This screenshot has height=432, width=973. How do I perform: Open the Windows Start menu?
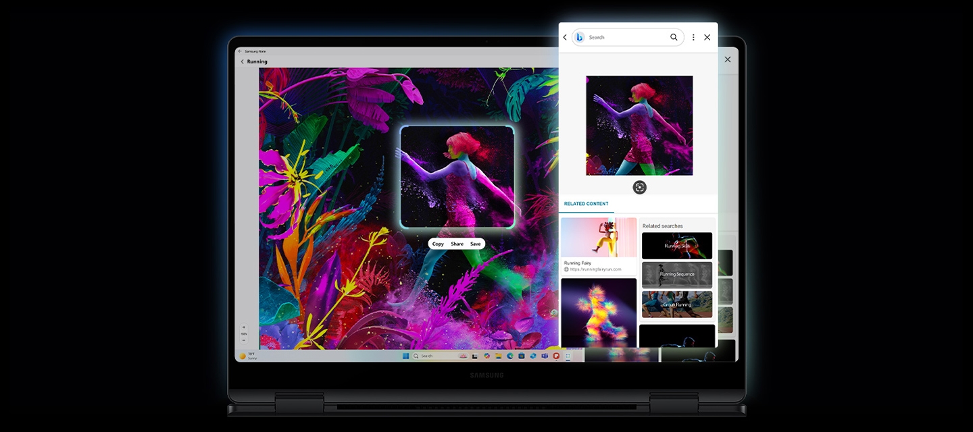(x=406, y=356)
